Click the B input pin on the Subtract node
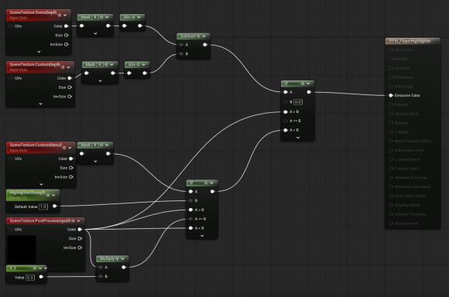The height and width of the screenshot is (297, 449). point(181,54)
